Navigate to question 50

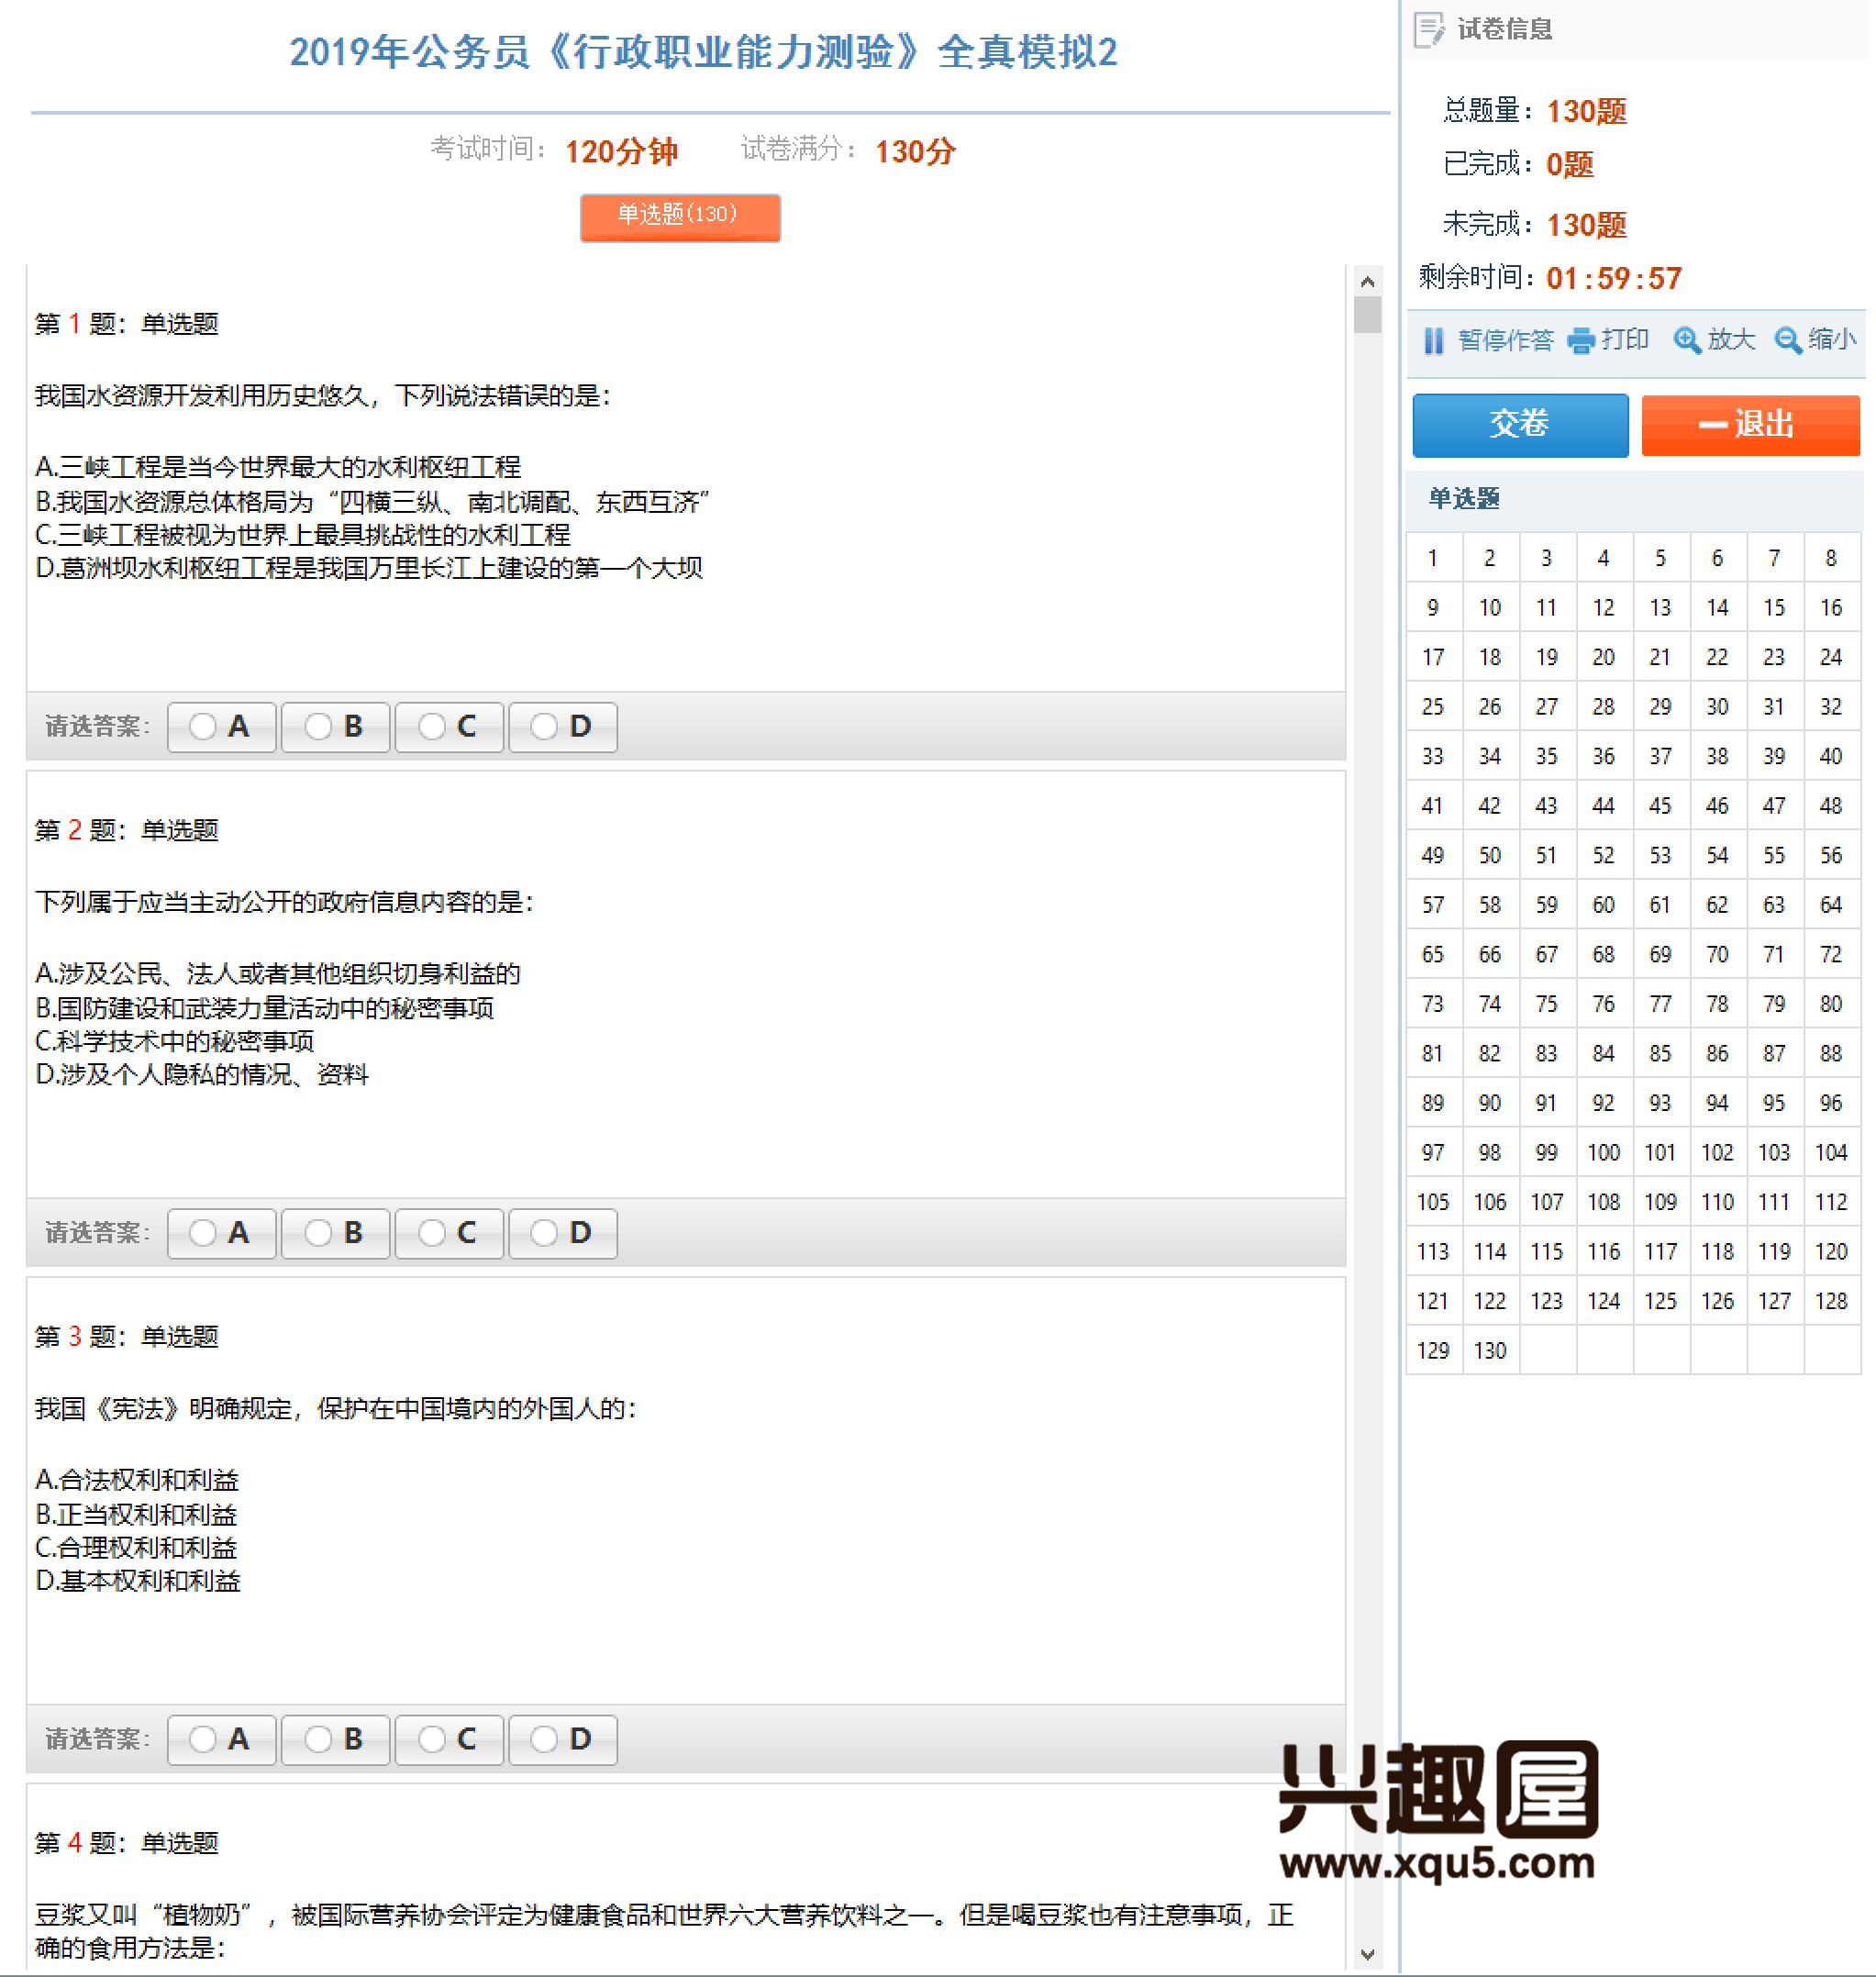pyautogui.click(x=1490, y=855)
